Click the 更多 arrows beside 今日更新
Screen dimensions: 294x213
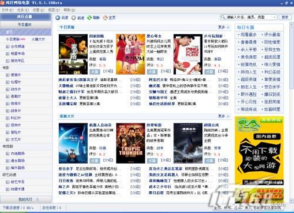[228, 27]
